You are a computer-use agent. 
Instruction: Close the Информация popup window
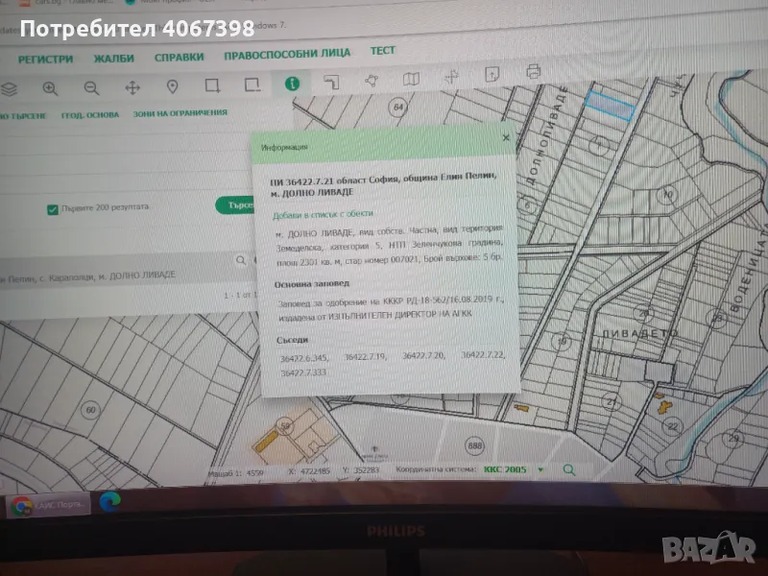pos(506,138)
